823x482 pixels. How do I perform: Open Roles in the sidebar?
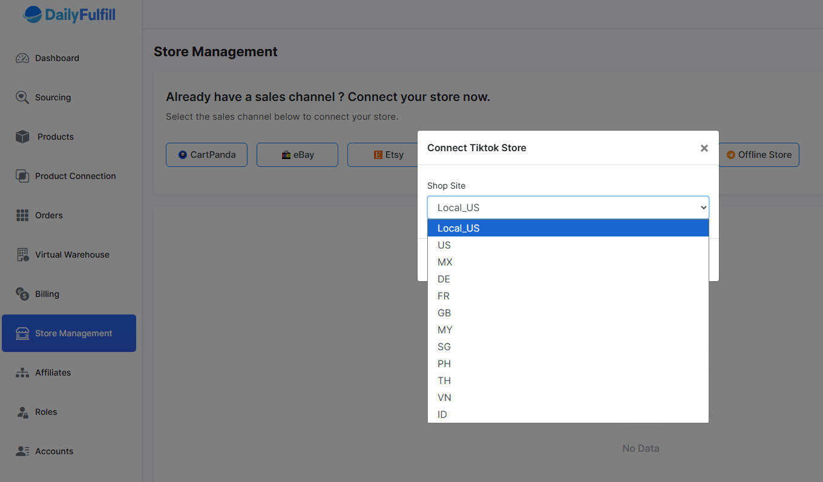point(46,412)
